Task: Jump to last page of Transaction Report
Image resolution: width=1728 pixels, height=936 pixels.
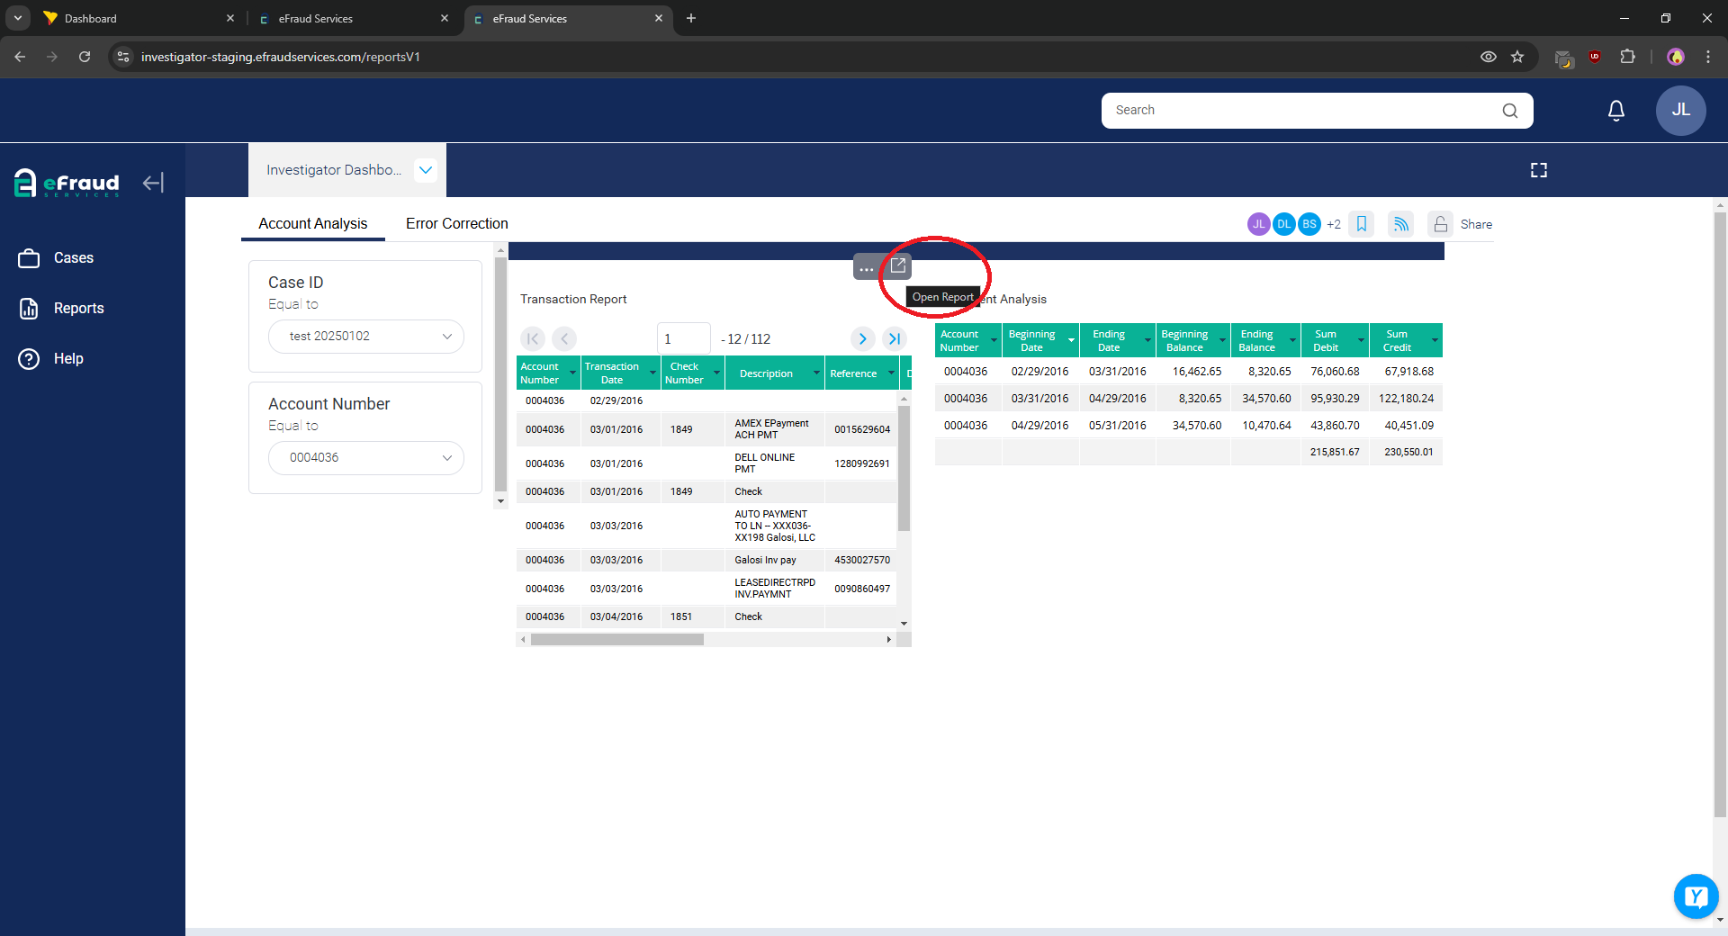Action: coord(894,338)
